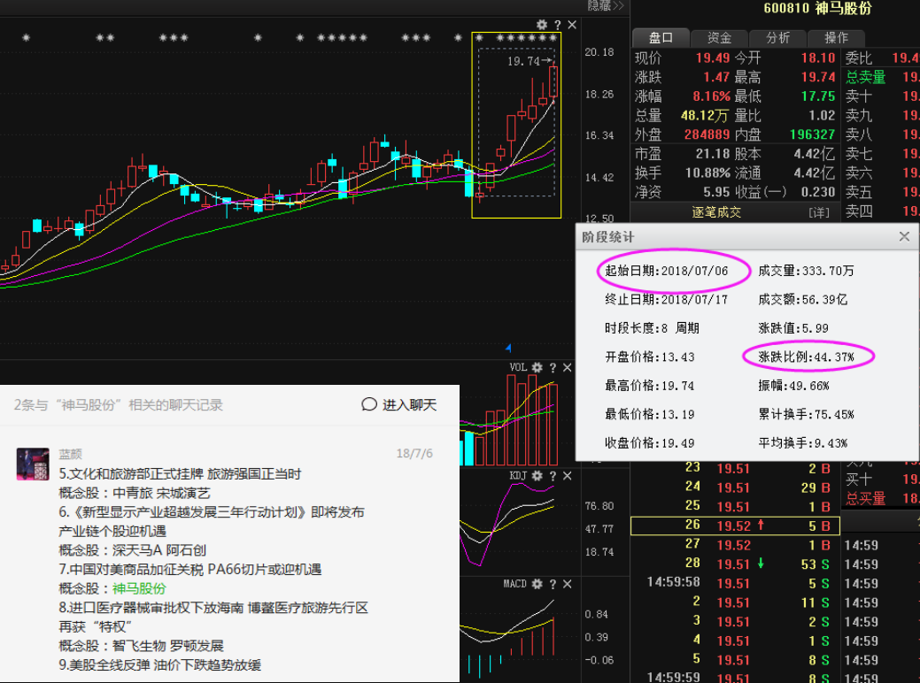The image size is (920, 683).
Task: Switch to the 资金 tab
Action: coord(719,38)
